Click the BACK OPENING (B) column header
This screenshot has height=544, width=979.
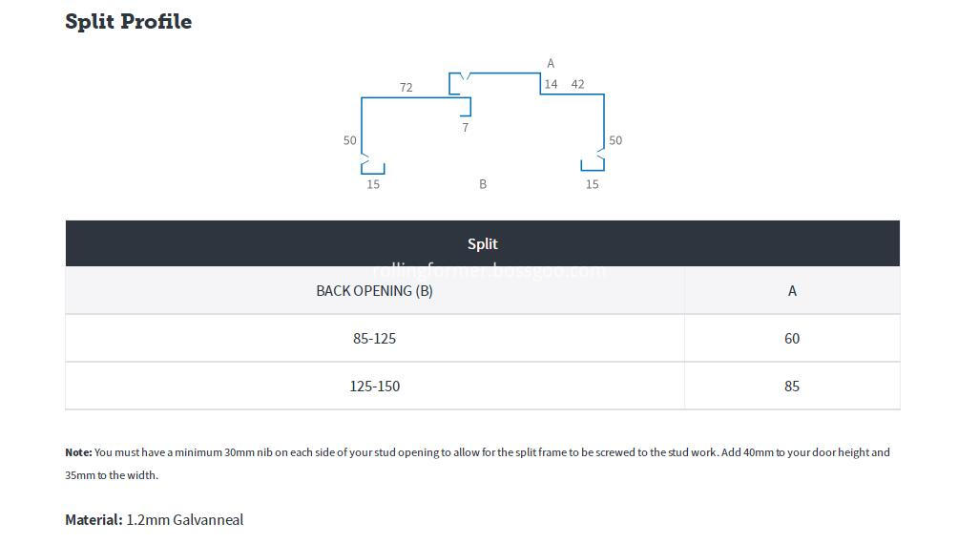(x=375, y=290)
